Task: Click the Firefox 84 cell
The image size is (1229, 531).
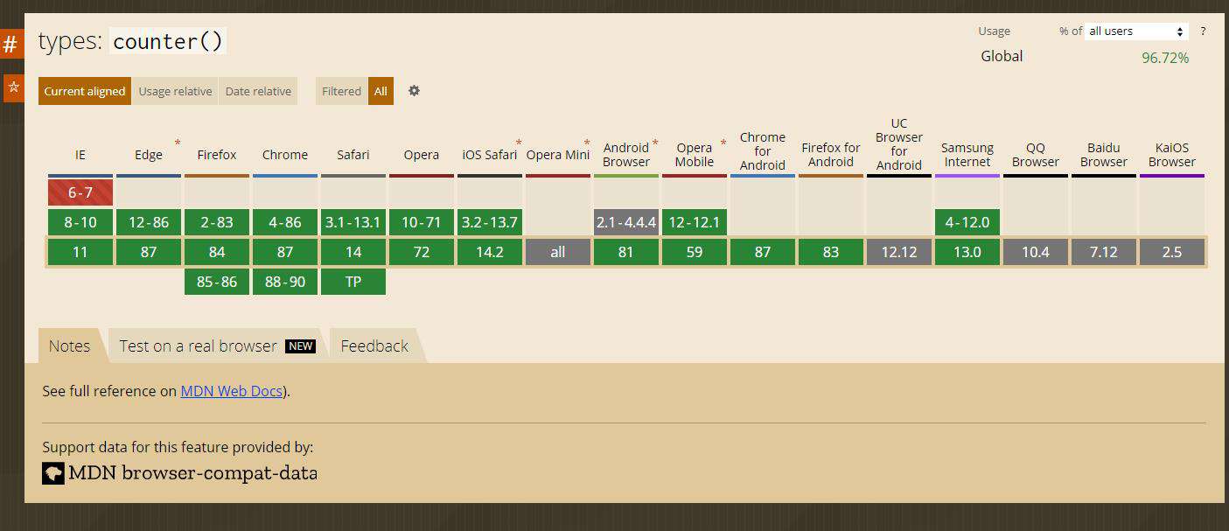Action: 217,252
